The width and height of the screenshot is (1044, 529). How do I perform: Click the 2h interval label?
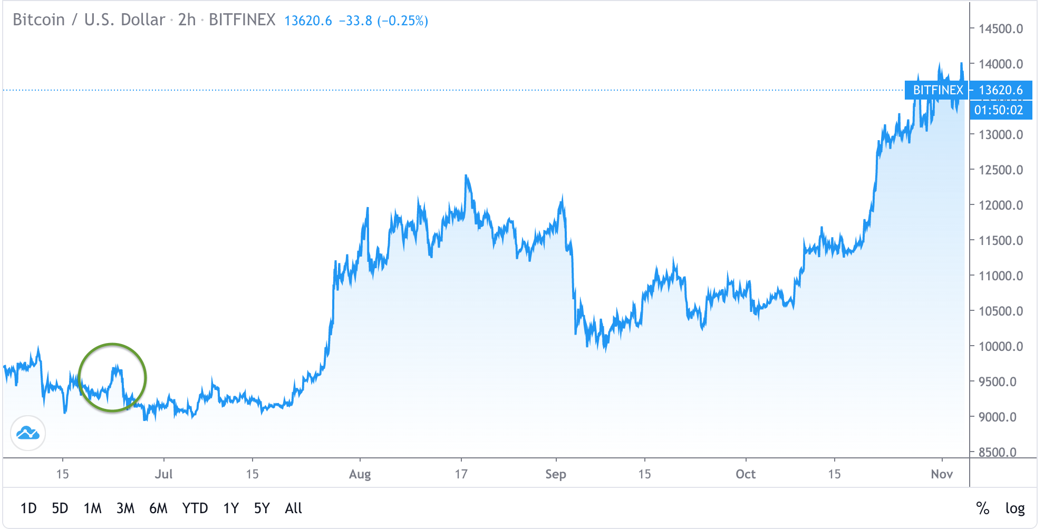click(187, 20)
